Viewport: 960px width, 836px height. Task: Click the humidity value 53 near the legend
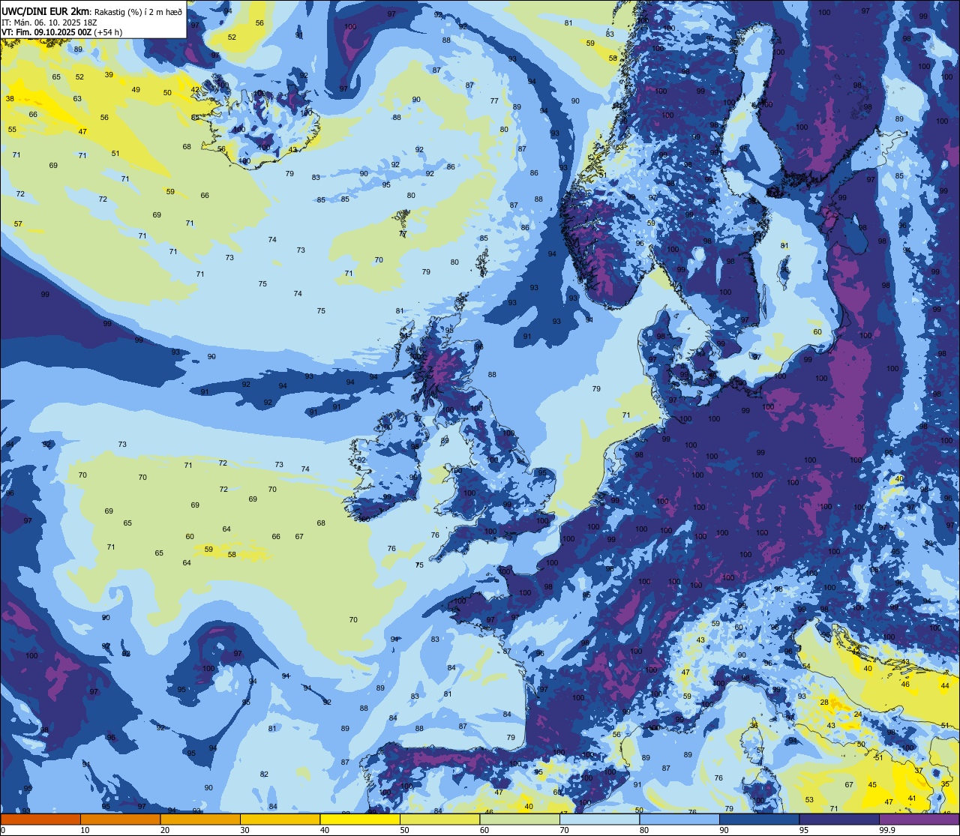809,799
